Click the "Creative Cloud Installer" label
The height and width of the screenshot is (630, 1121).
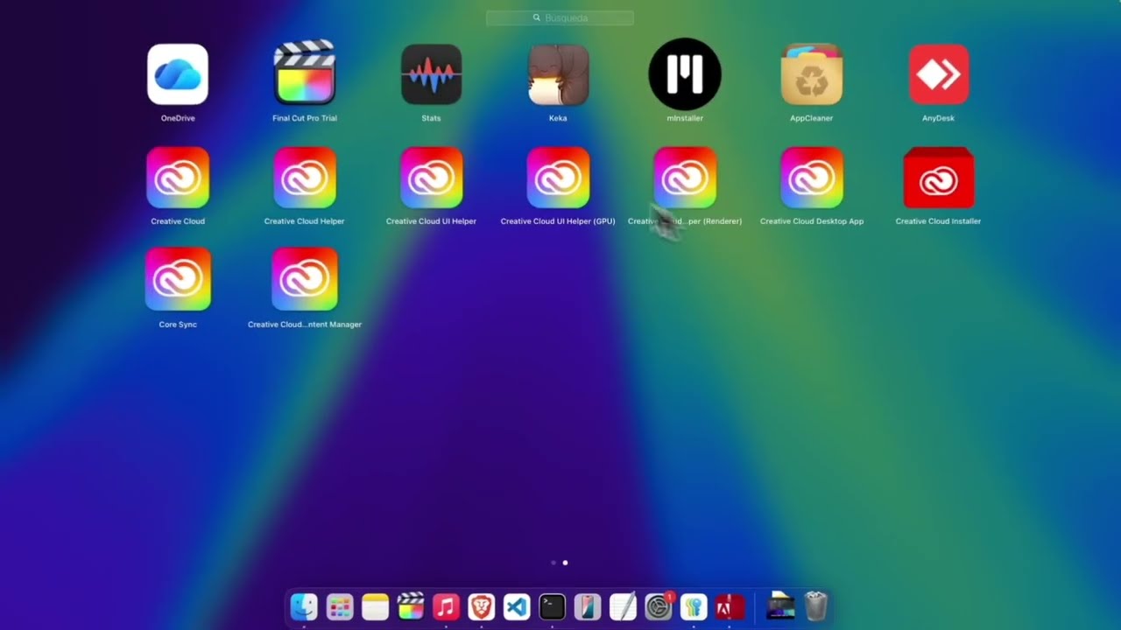(x=938, y=221)
